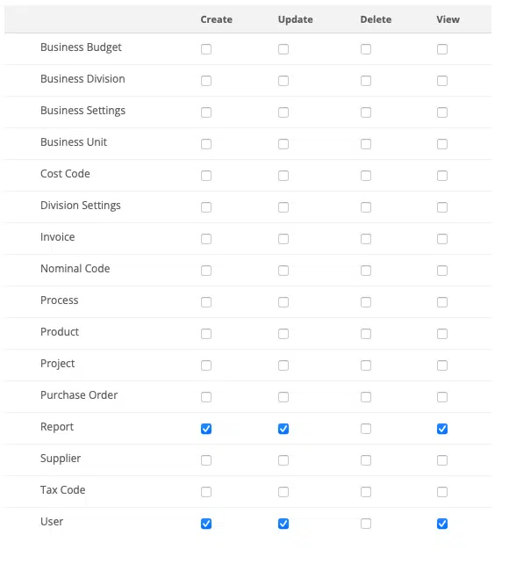The height and width of the screenshot is (564, 509).
Task: Tick Create permission for Process
Action: [x=206, y=302]
